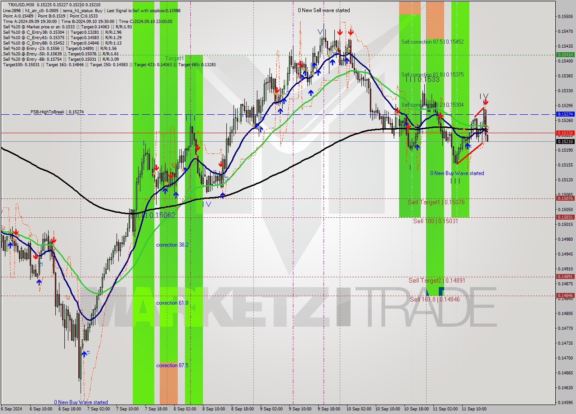This screenshot has width=576, height=414.
Task: Select the 'Sell correction 87.5 | 0.15452' label
Action: [x=432, y=42]
